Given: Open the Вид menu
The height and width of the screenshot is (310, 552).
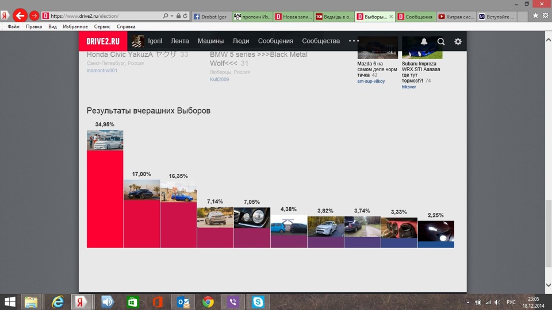Looking at the screenshot, I should point(52,26).
